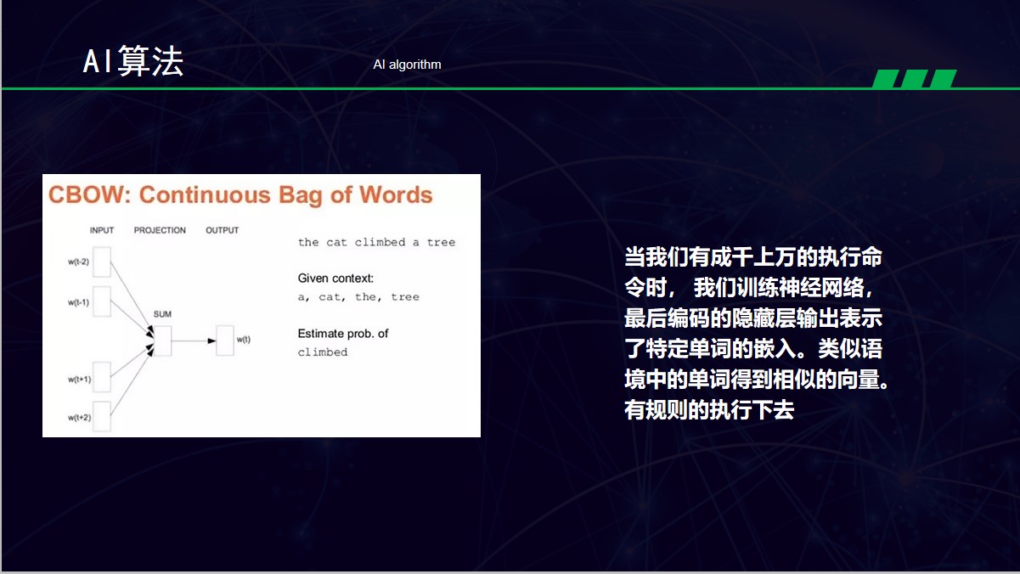This screenshot has height=574, width=1020.
Task: Click the w(t) output box
Action: (x=225, y=340)
